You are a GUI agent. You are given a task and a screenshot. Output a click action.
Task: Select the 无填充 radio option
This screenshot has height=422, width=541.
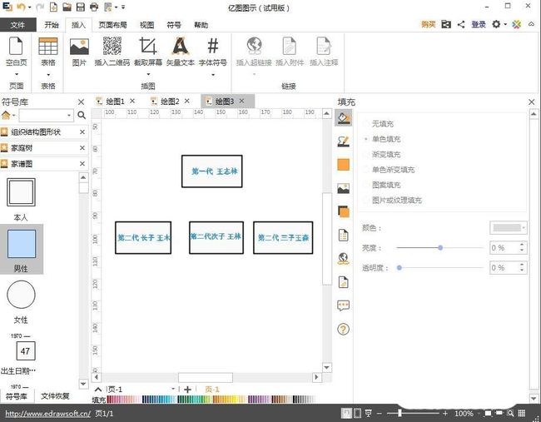[366, 124]
